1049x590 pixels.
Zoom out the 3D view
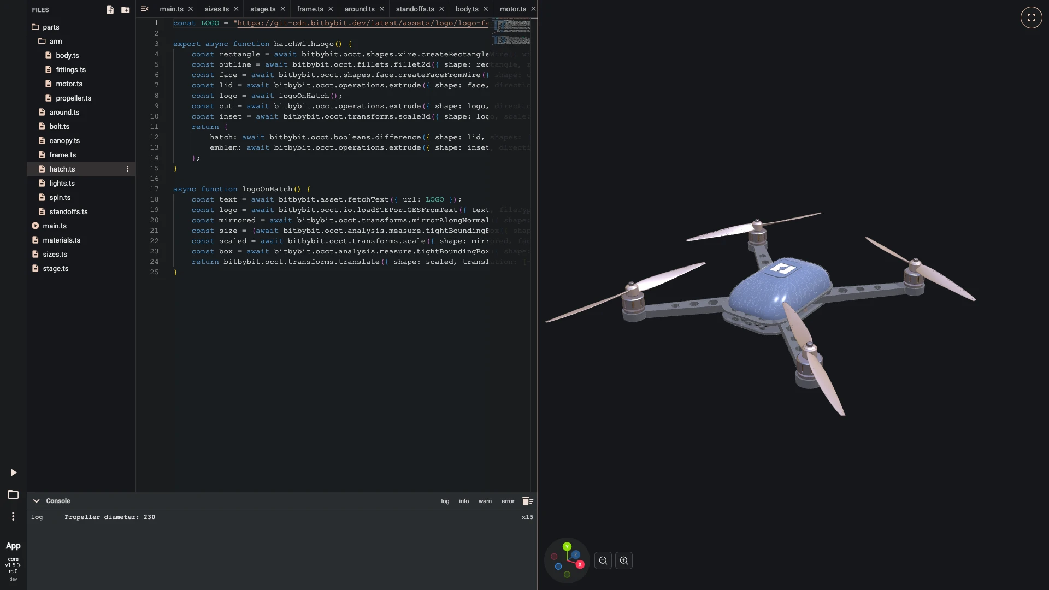(x=603, y=560)
